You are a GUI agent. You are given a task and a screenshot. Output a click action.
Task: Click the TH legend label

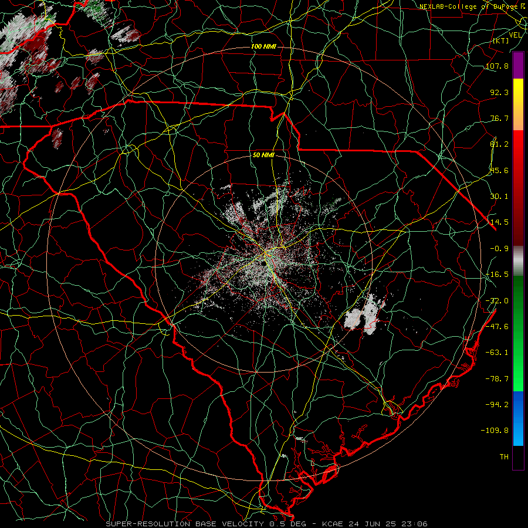[504, 457]
